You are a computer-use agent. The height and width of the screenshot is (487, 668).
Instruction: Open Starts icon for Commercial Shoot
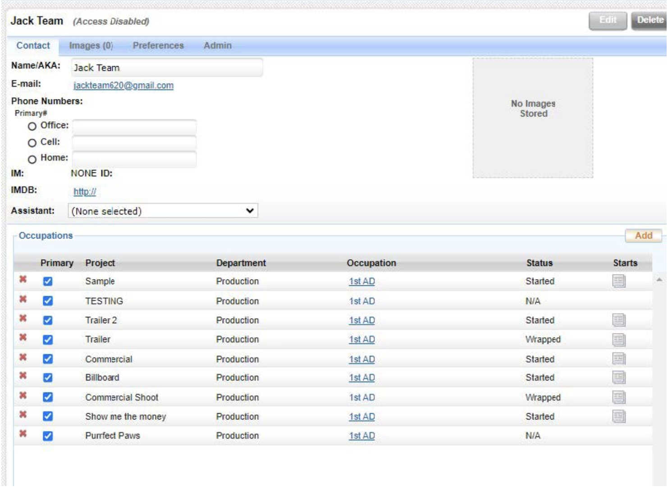(619, 397)
